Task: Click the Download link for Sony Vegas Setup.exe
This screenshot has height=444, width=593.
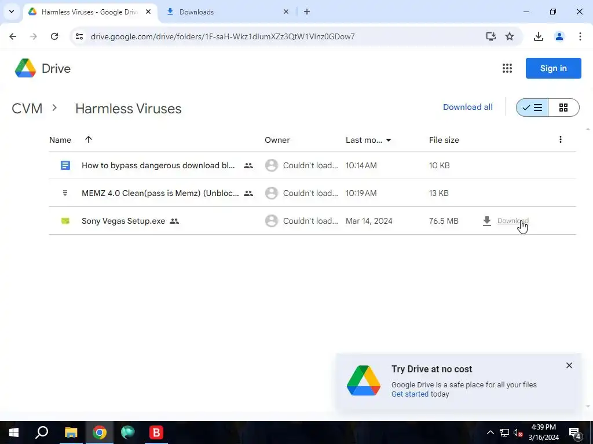Action: point(513,221)
